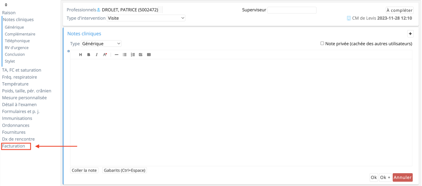This screenshot has width=422, height=186.
Task: Select Générique note type in sidebar
Action: point(14,27)
